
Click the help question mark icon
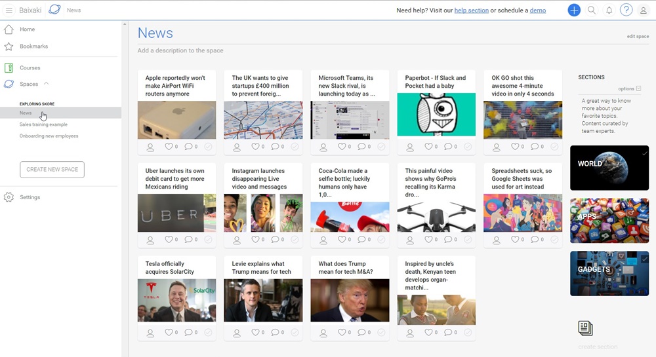(x=626, y=10)
